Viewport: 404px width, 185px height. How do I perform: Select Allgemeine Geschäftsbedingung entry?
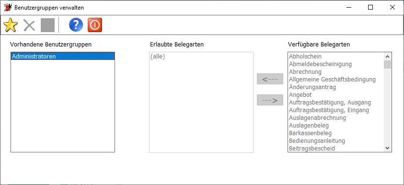point(332,80)
